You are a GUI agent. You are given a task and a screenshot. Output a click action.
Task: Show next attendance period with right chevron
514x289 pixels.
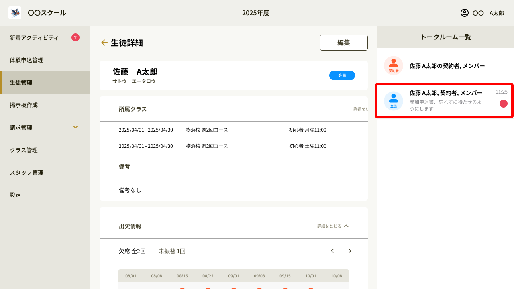click(x=350, y=251)
